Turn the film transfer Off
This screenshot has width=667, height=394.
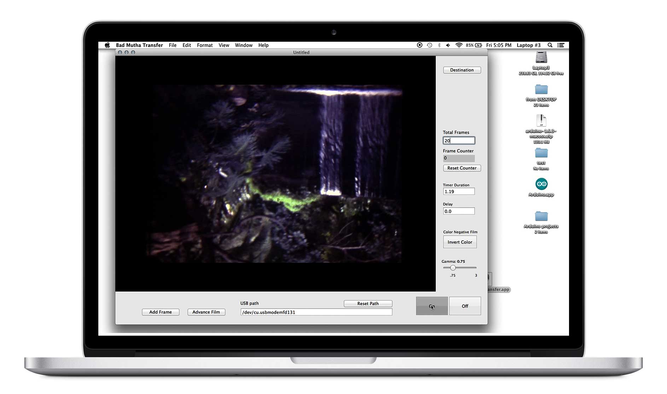(464, 306)
